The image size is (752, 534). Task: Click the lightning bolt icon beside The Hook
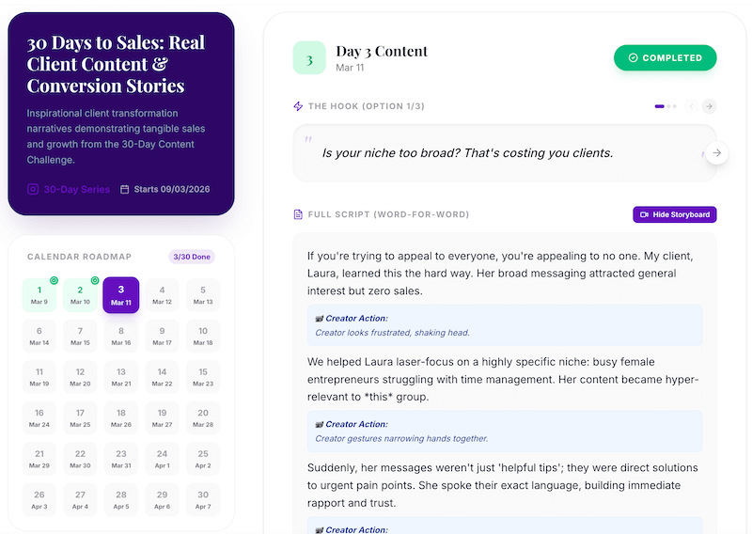[x=298, y=106]
